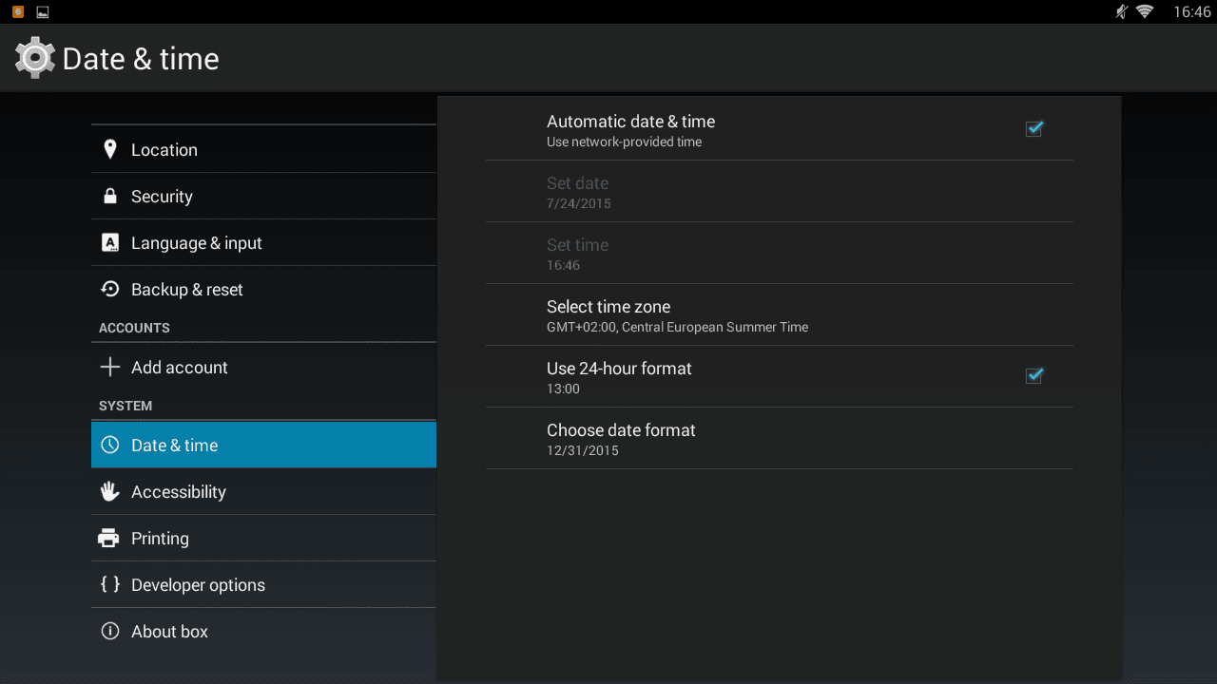Click the ACCOUNTS section header
This screenshot has height=684, width=1217.
[x=134, y=328]
